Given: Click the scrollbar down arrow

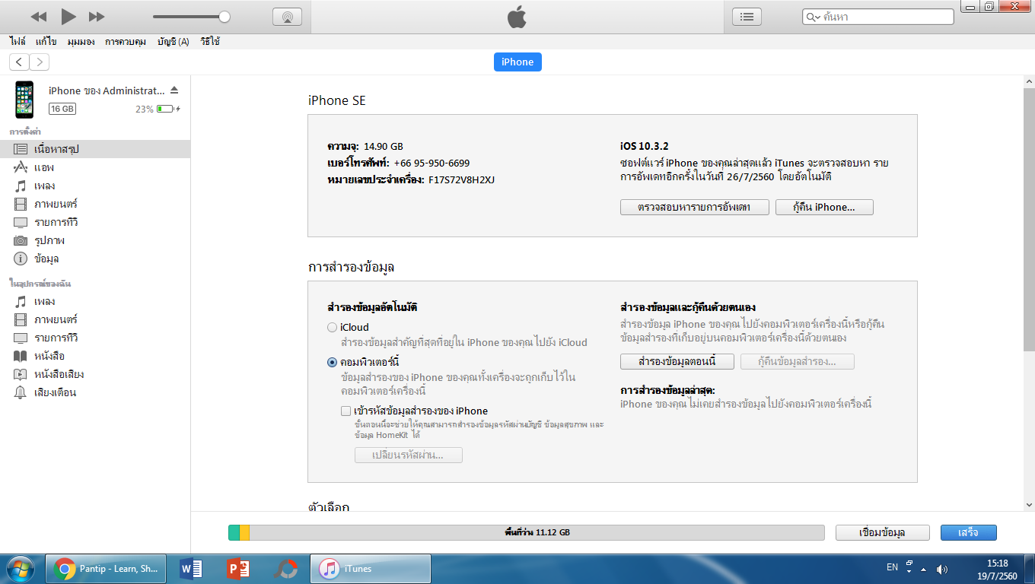Looking at the screenshot, I should point(1029,504).
